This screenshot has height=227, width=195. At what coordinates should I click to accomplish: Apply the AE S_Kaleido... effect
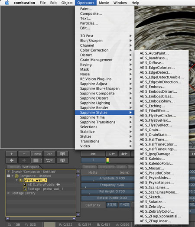click(x=161, y=159)
